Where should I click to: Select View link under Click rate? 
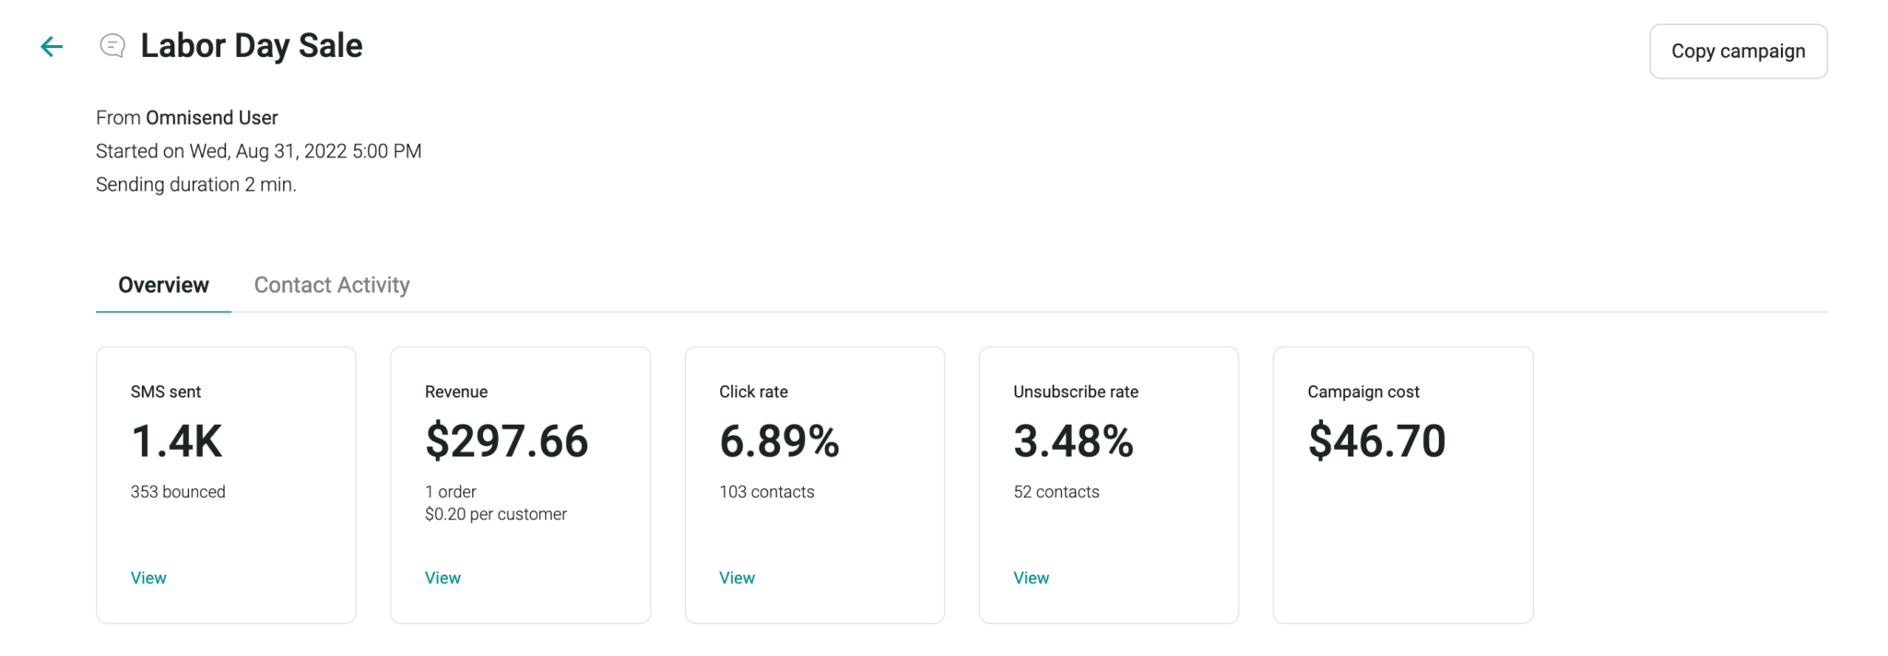(x=737, y=578)
